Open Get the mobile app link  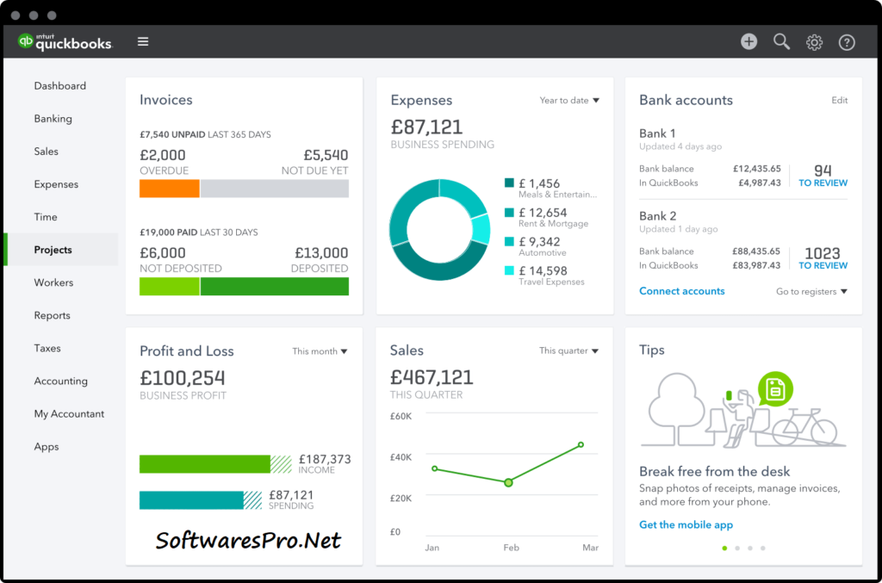coord(686,524)
